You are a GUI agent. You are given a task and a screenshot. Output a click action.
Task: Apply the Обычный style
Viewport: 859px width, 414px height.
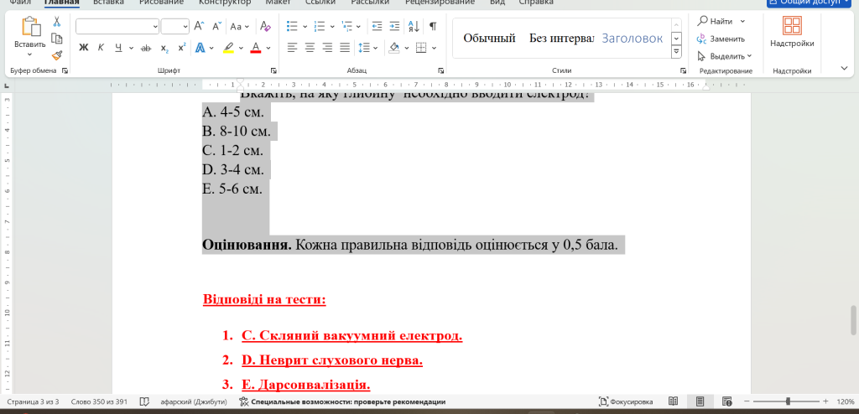489,39
